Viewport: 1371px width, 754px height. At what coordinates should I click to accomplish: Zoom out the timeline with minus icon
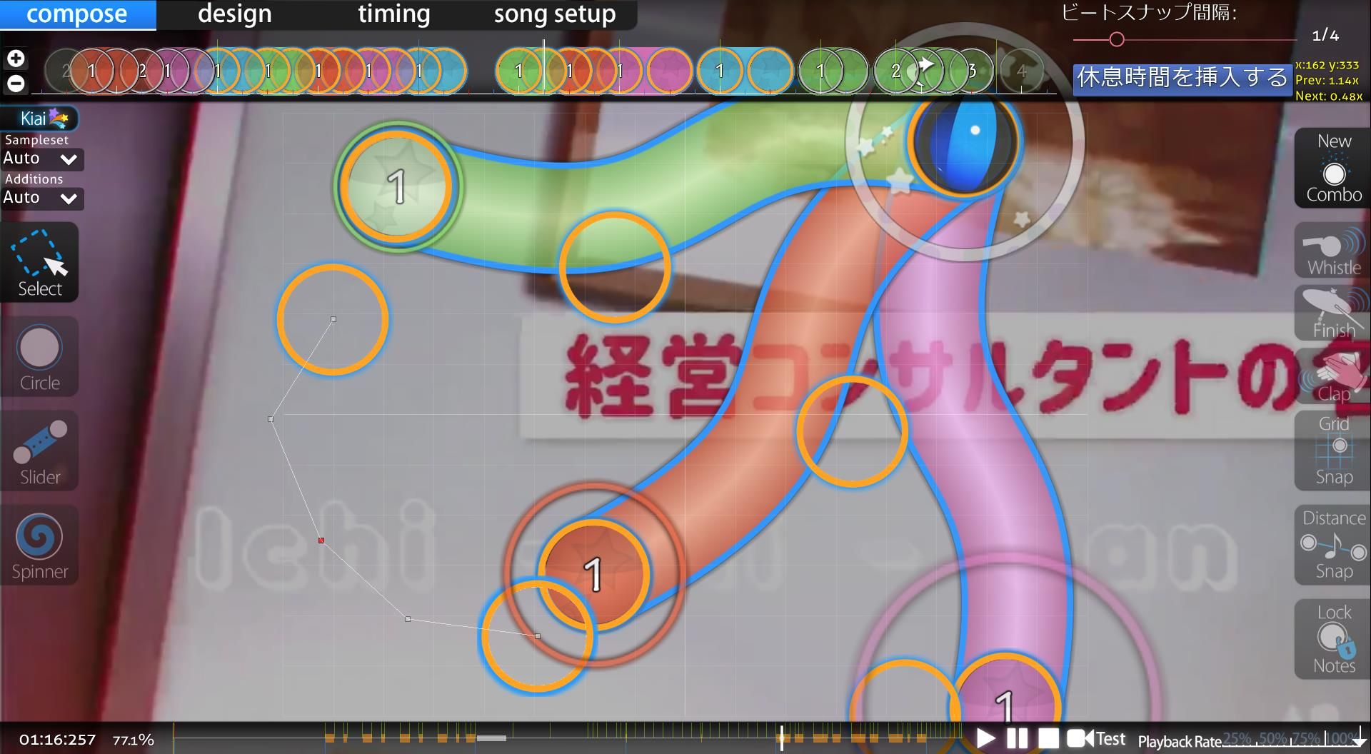point(16,84)
